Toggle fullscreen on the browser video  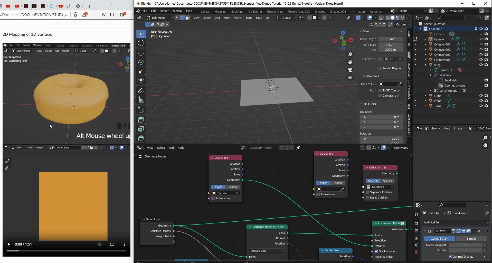112,244
